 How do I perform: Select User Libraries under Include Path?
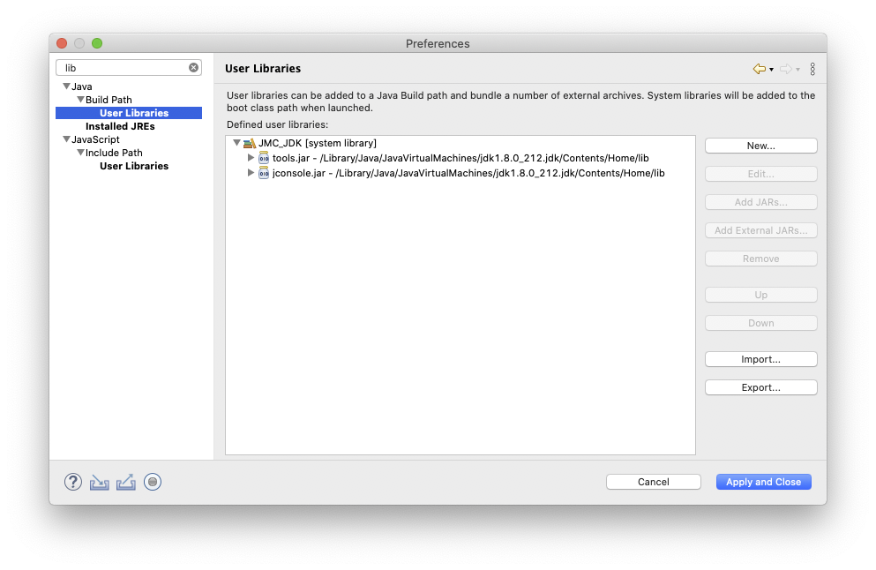(x=134, y=166)
